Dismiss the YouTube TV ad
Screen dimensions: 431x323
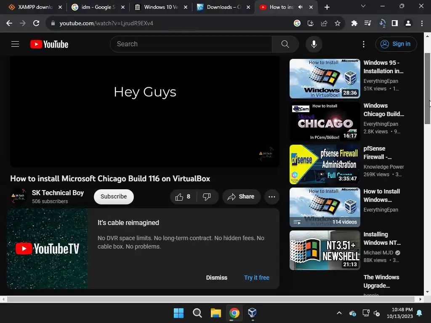(x=217, y=278)
